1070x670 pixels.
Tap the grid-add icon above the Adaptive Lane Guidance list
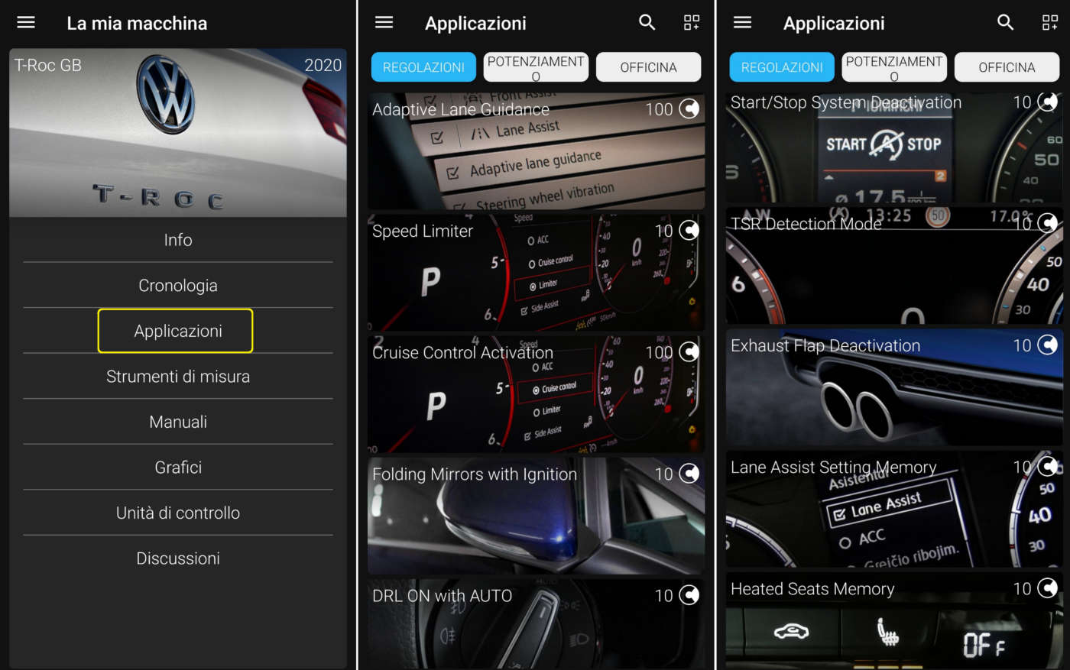692,23
